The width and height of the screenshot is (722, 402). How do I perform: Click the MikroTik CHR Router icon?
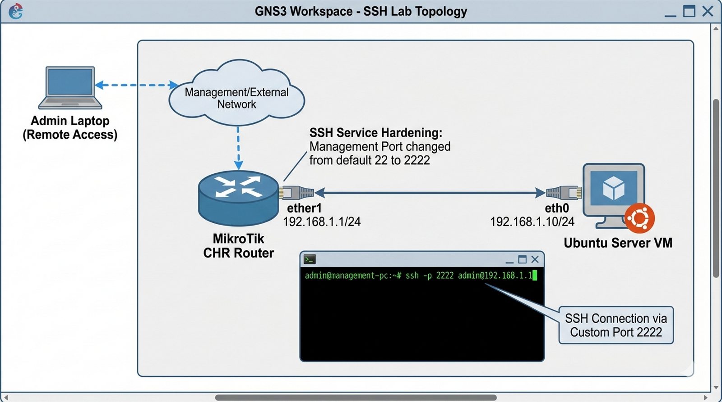(238, 197)
